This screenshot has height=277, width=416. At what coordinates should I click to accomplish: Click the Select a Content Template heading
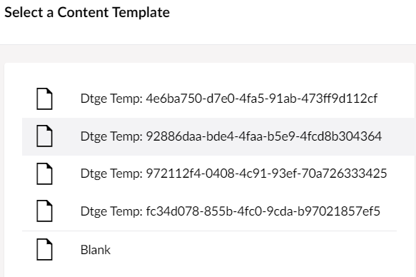(x=87, y=12)
